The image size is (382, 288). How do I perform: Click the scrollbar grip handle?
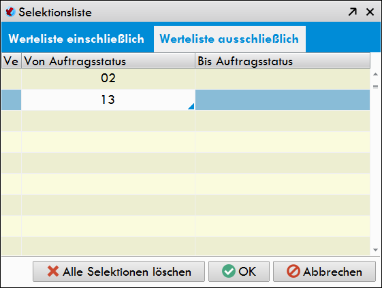pyautogui.click(x=375, y=86)
